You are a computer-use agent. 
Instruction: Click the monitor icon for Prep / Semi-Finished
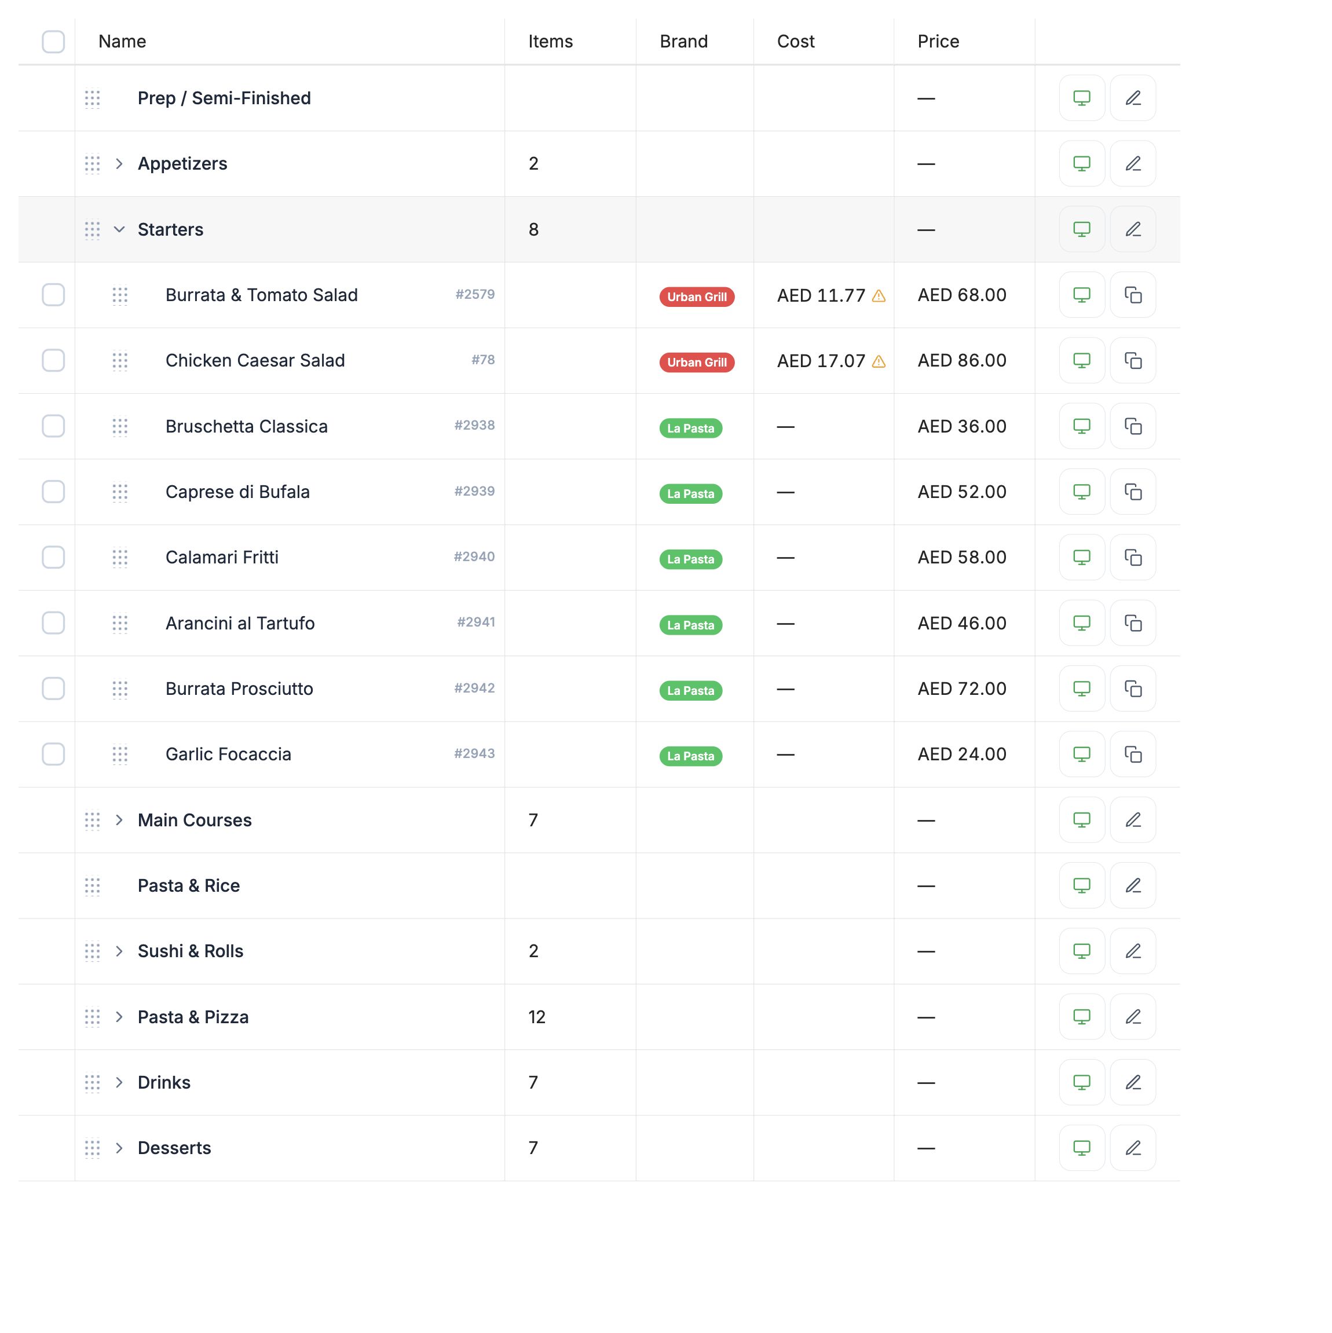click(1081, 98)
